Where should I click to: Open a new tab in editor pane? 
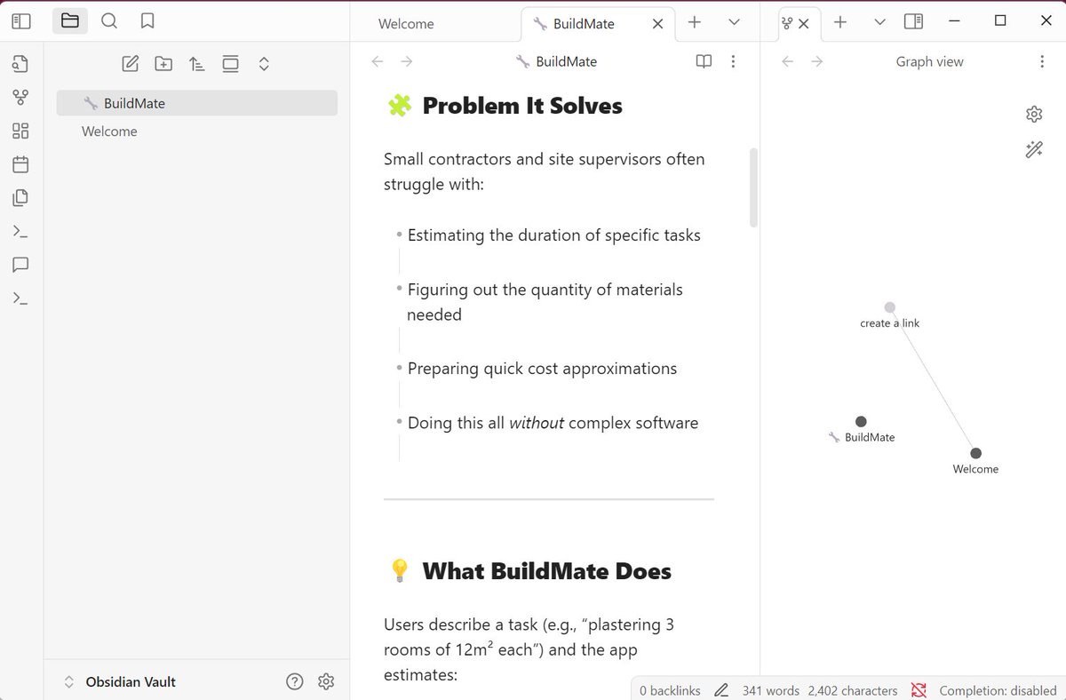pyautogui.click(x=695, y=22)
